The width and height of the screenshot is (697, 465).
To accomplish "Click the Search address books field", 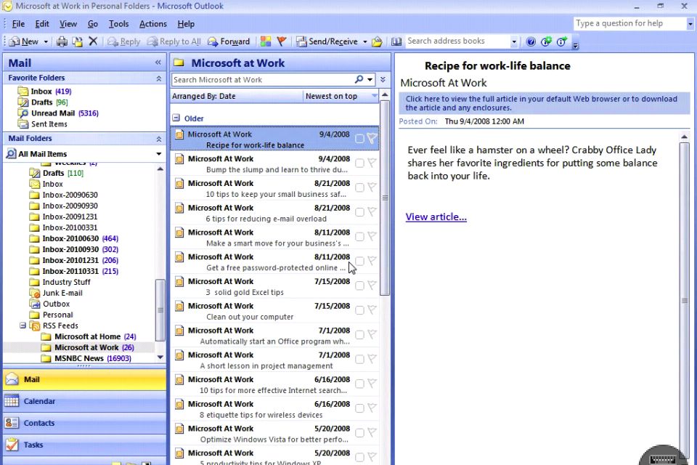I will click(x=457, y=41).
